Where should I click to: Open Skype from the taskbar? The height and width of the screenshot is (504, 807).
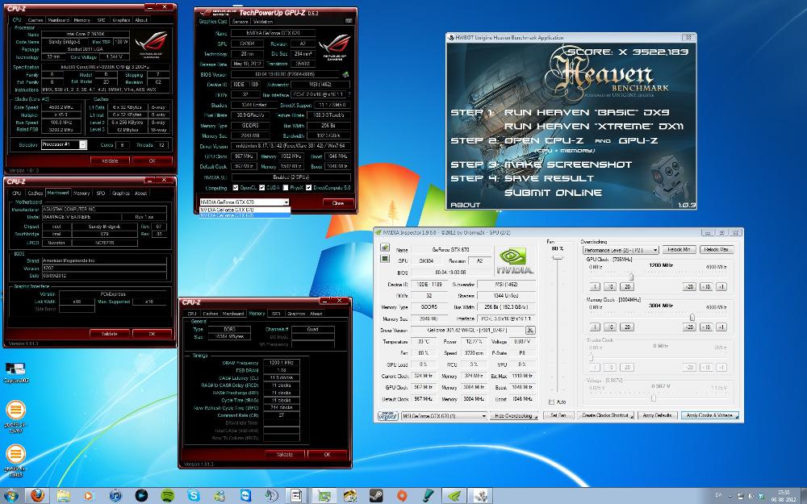pyautogui.click(x=194, y=496)
